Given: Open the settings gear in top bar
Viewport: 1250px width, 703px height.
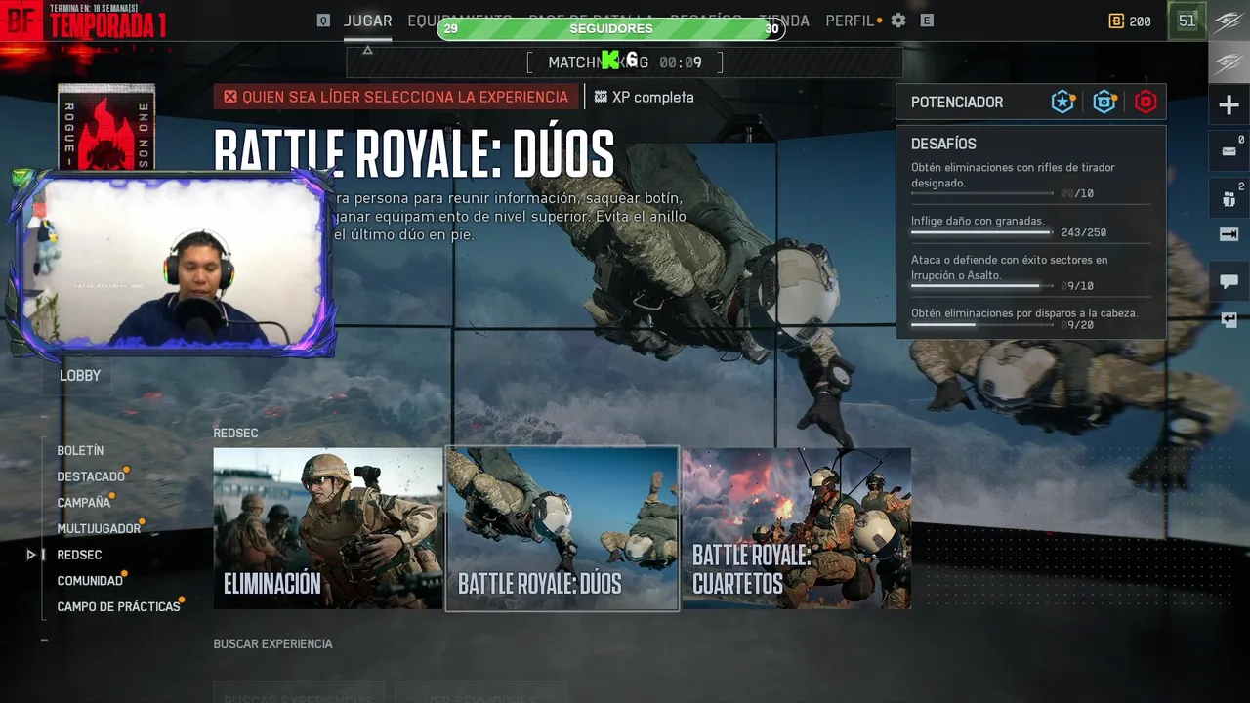Looking at the screenshot, I should tap(898, 21).
